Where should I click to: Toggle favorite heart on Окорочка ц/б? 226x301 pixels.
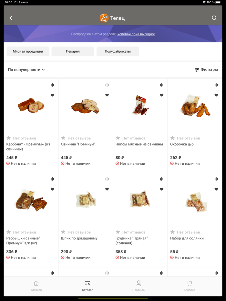216,95
